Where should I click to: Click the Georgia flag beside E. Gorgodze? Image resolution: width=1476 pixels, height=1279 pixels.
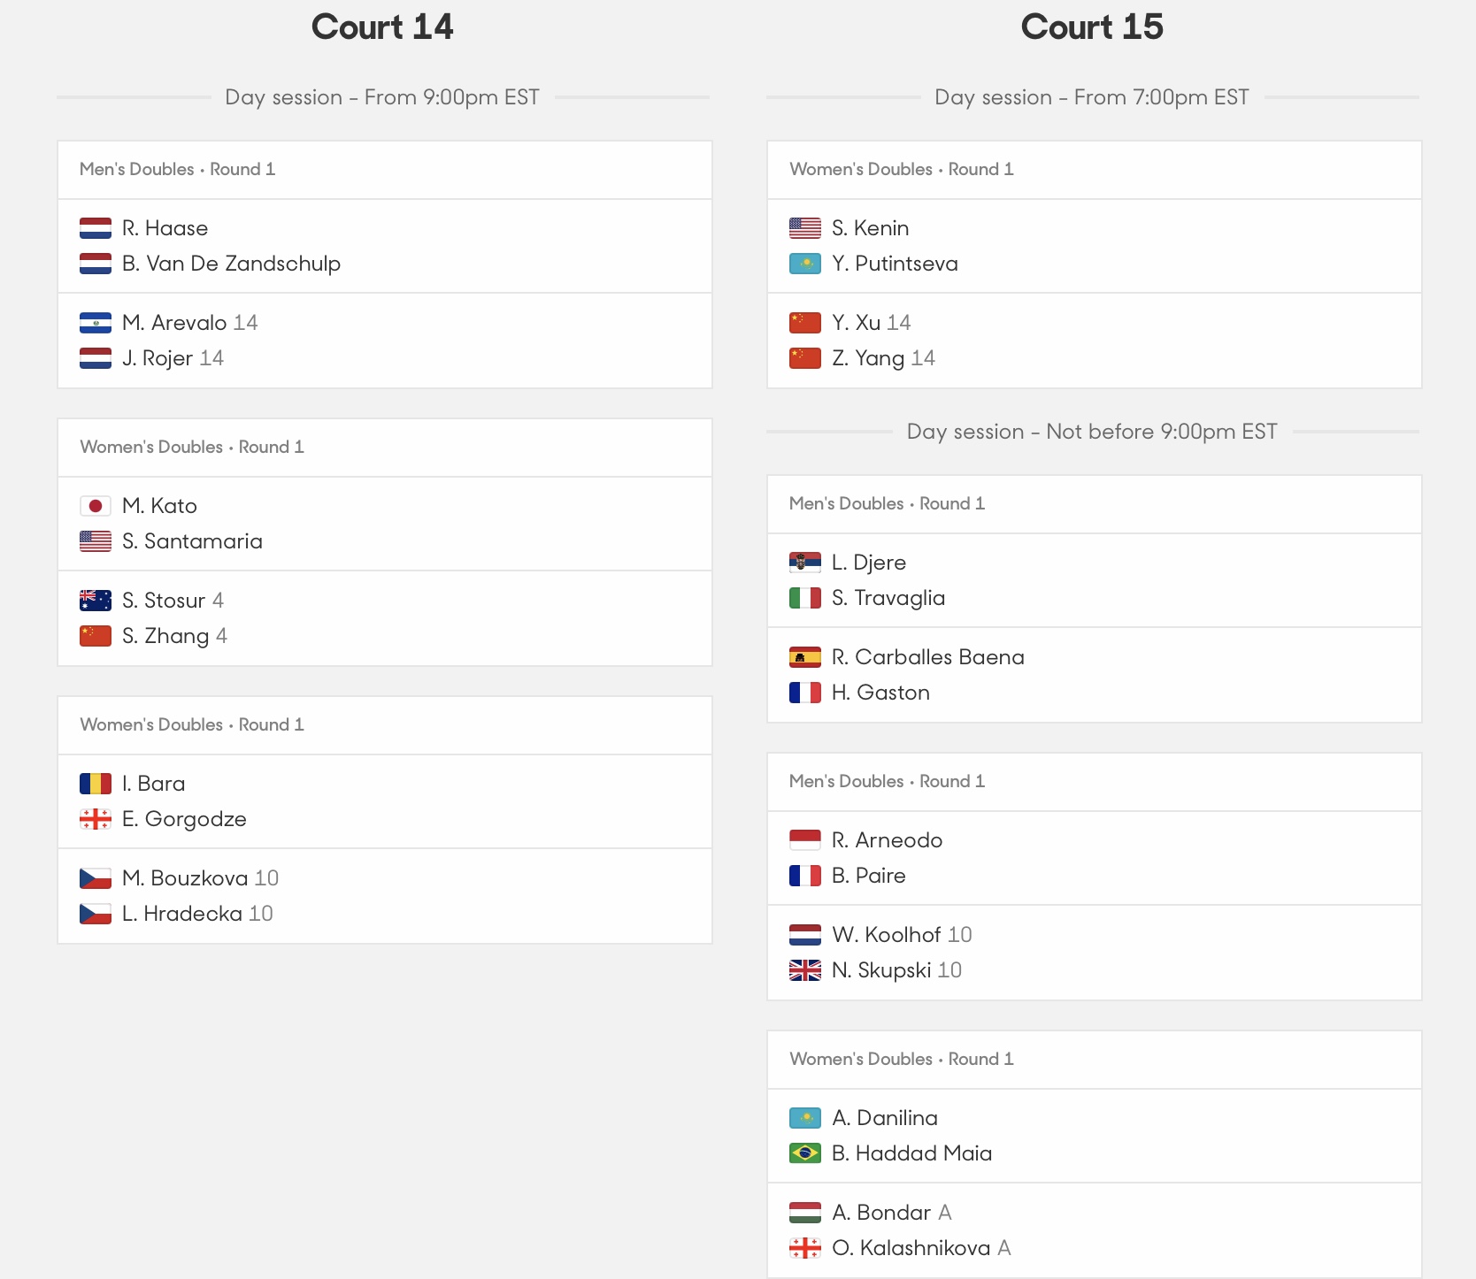coord(96,819)
